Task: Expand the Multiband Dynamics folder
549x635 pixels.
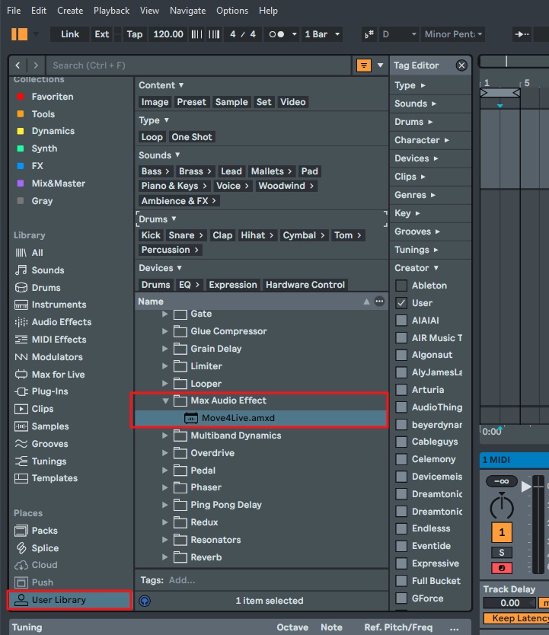Action: click(164, 436)
